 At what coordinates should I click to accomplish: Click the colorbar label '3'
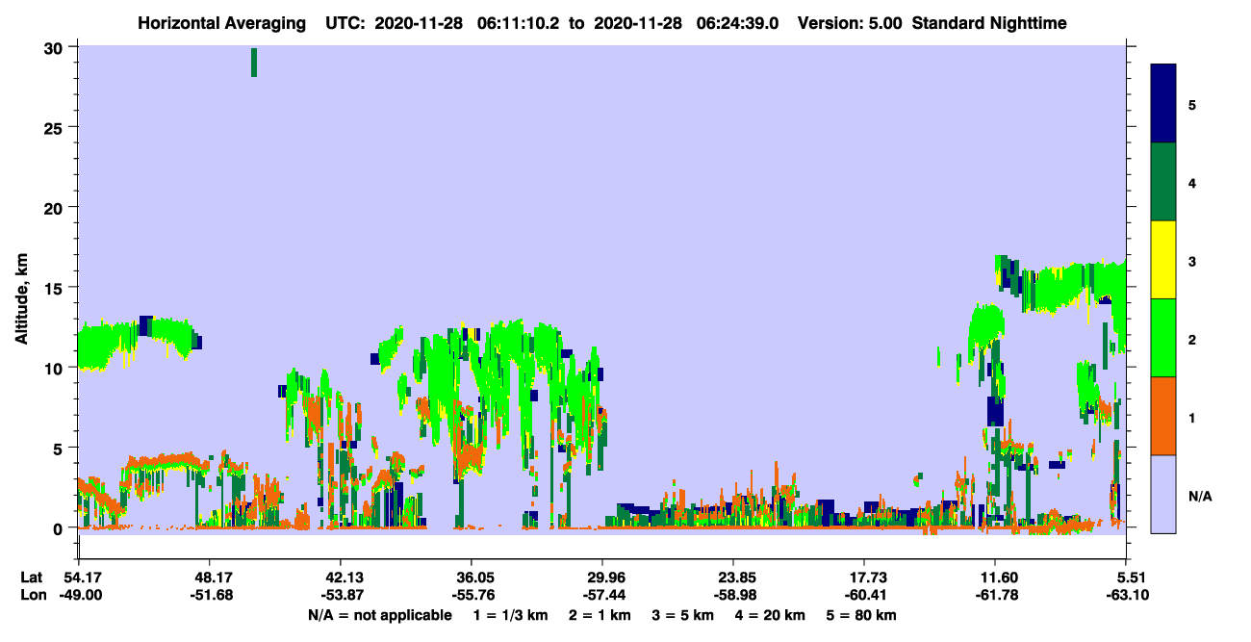(1192, 261)
